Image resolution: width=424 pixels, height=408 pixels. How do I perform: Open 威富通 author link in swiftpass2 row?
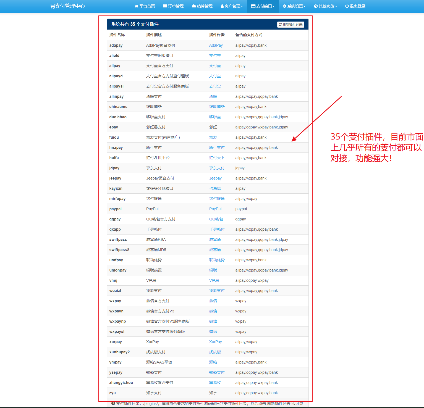(x=215, y=250)
